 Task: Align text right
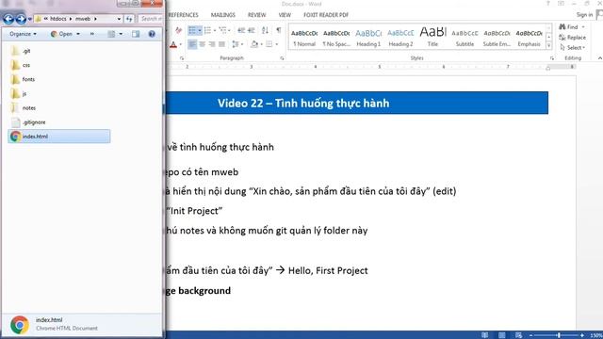click(x=212, y=44)
